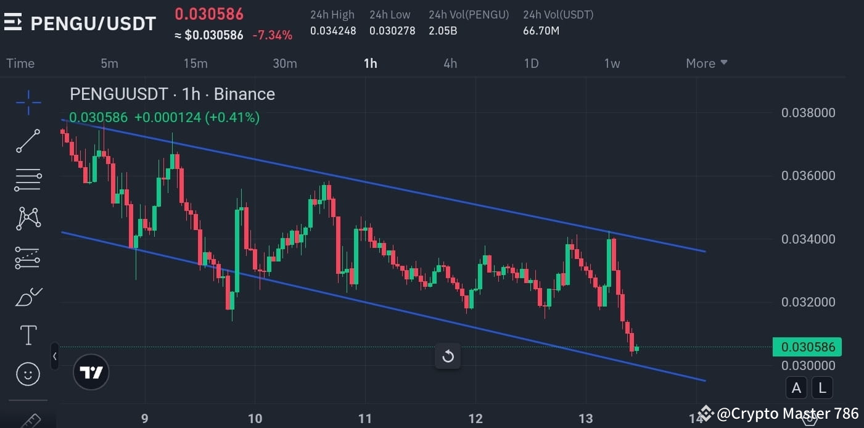Switch to the 1D timeframe tab

(x=531, y=63)
